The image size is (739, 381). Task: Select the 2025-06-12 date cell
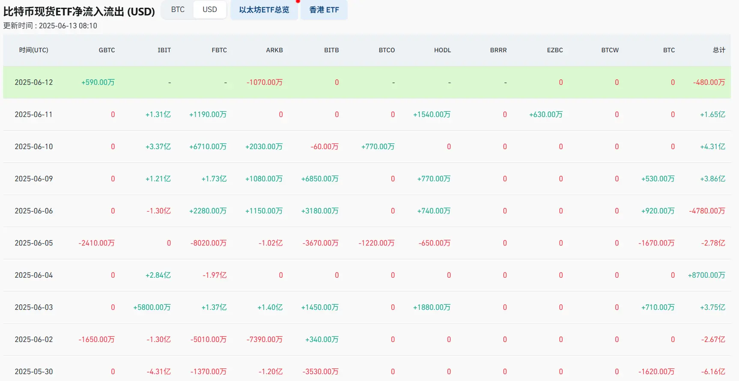click(x=34, y=82)
